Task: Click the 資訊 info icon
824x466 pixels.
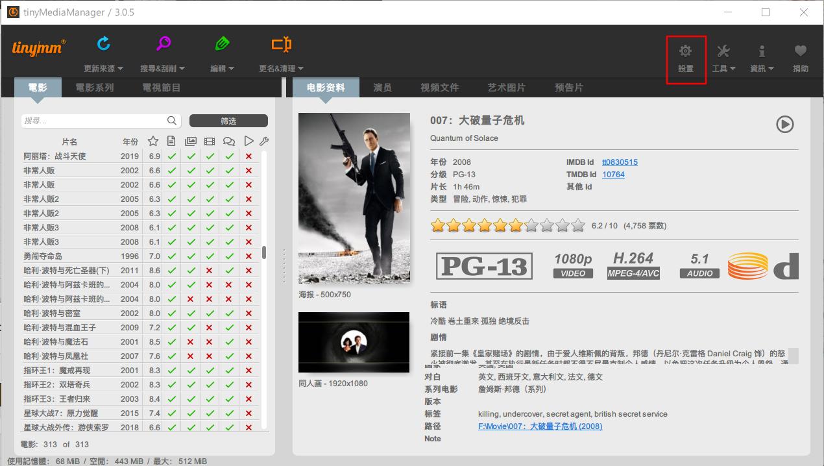Action: click(x=762, y=49)
